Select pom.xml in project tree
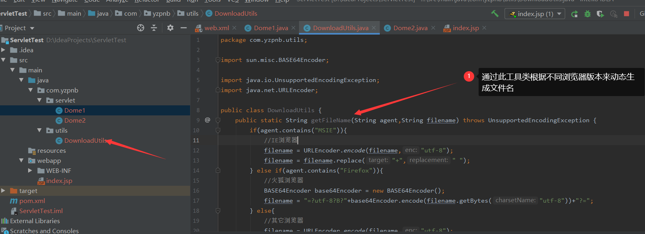This screenshot has width=645, height=234. [32, 201]
